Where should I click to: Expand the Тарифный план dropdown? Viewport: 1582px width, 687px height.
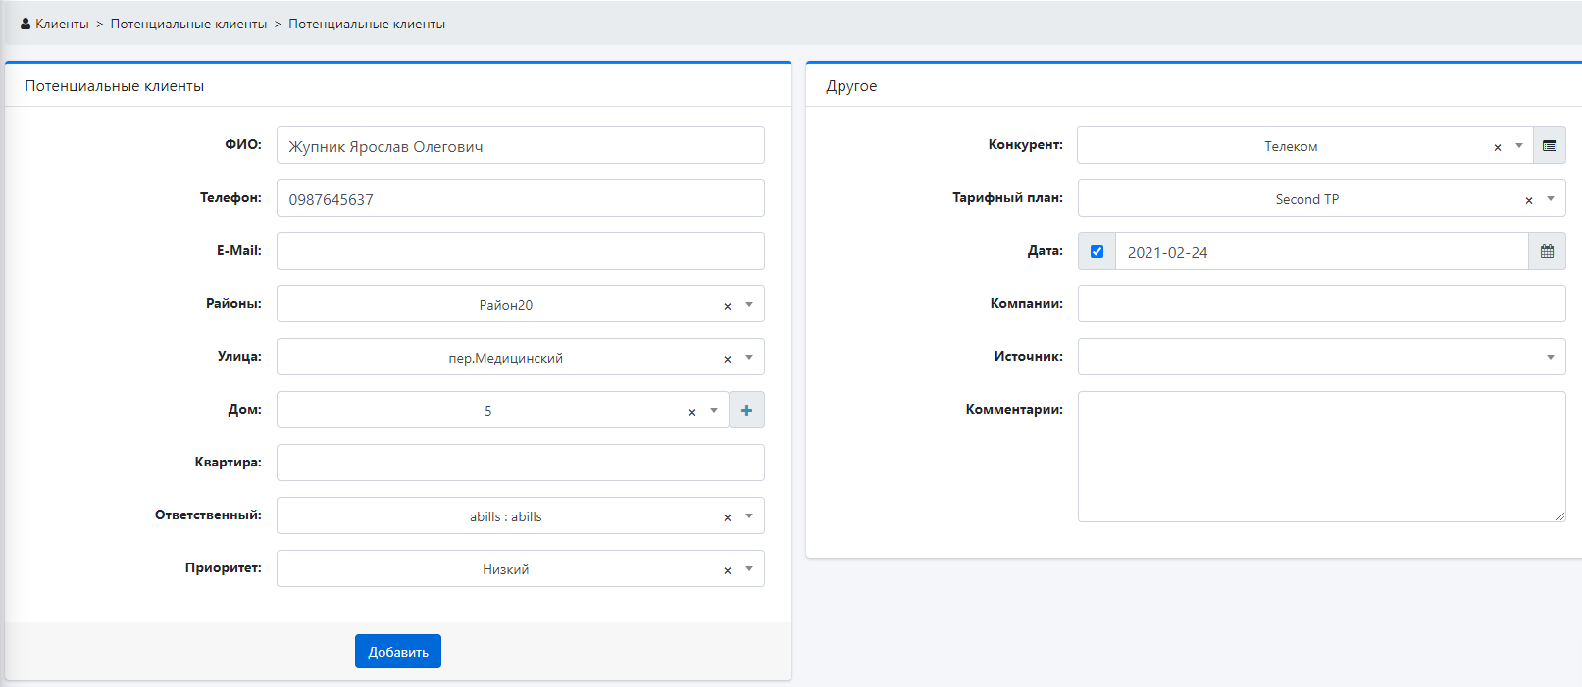(1550, 198)
